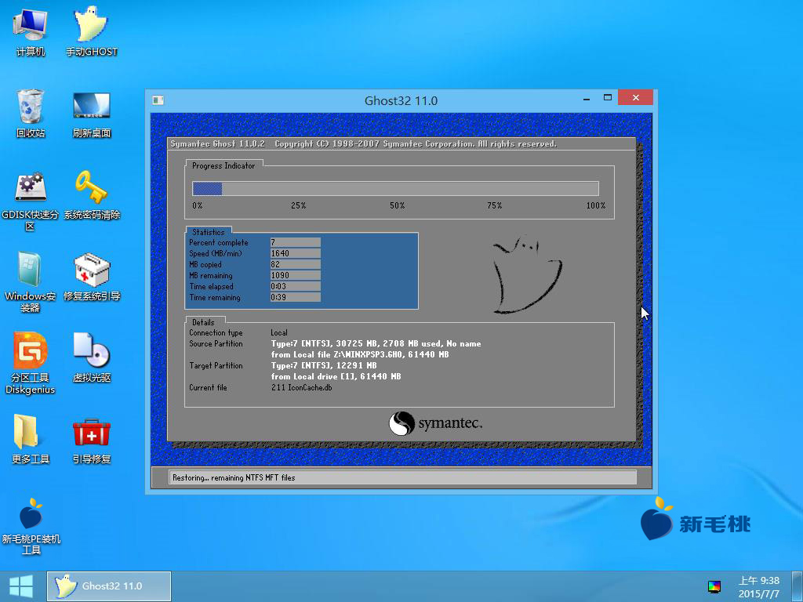This screenshot has height=602, width=803.
Task: Click the Percent complete value 7
Action: coord(295,242)
